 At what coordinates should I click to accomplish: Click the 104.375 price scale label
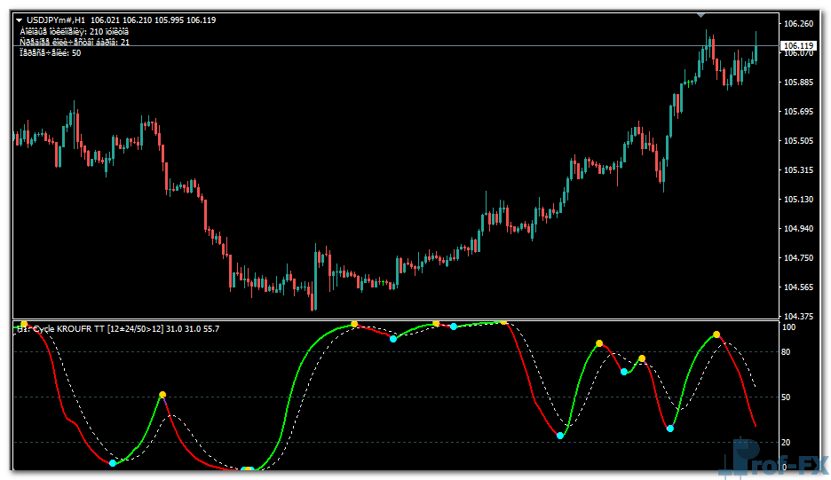click(799, 317)
